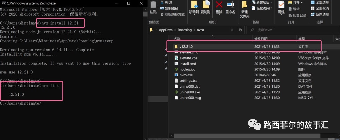Click the unins000.msg file icon

(176, 98)
